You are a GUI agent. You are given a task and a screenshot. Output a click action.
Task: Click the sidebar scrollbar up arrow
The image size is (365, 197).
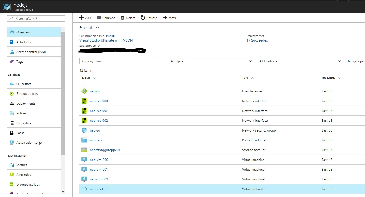coord(63,29)
